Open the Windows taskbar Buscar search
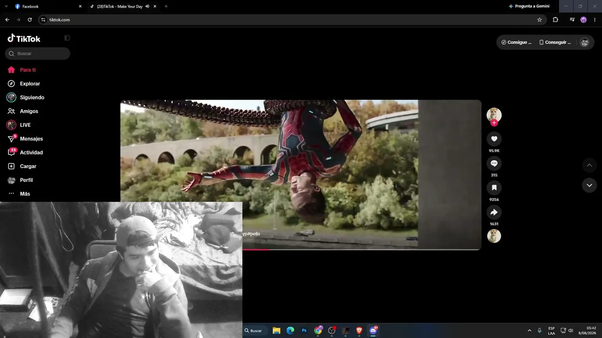This screenshot has width=602, height=338. coord(255,330)
